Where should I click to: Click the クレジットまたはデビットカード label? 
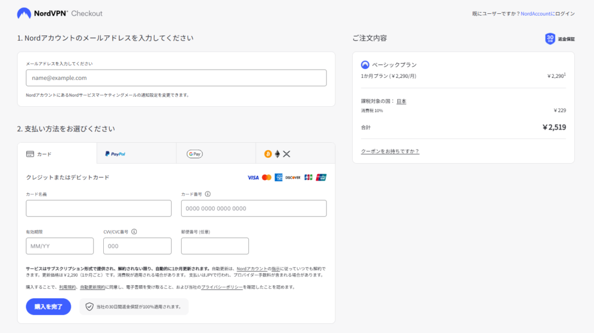67,178
